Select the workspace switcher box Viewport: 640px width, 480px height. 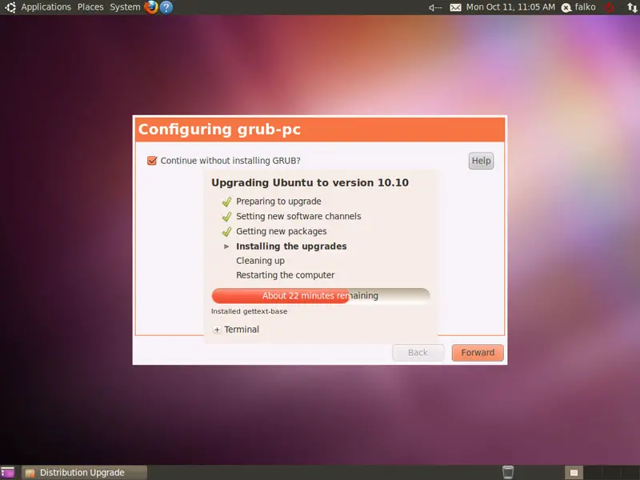(x=574, y=473)
